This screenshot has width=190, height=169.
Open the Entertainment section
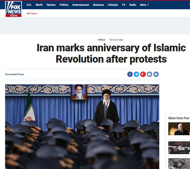pos(81,5)
